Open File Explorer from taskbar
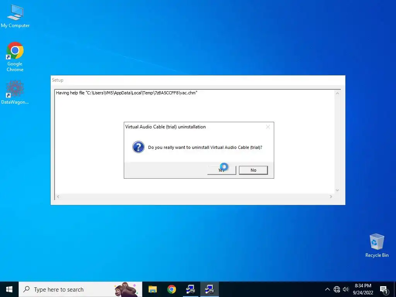This screenshot has height=297, width=396. click(x=152, y=289)
